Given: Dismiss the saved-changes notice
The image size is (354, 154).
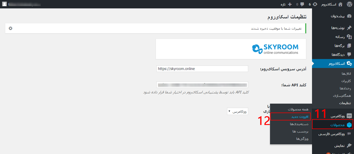Looking at the screenshot, I should coord(10,28).
